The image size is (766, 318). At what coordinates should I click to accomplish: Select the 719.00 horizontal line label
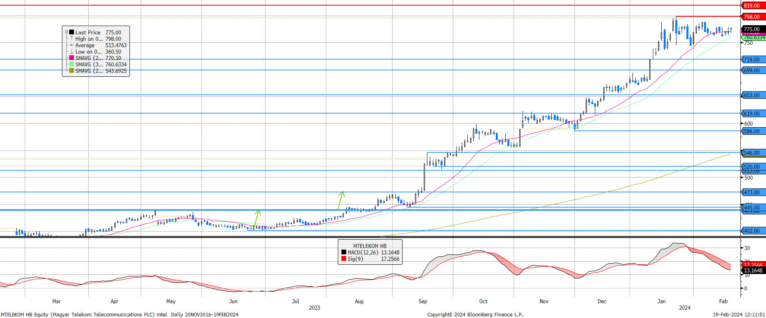pos(753,60)
